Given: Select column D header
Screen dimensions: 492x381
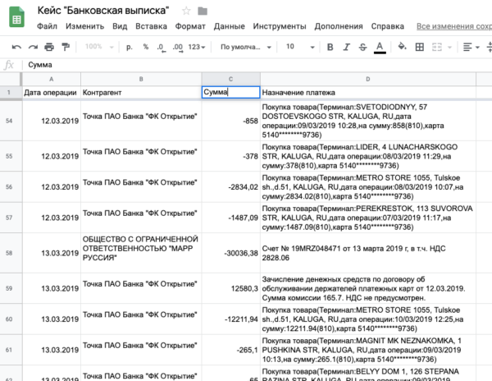Looking at the screenshot, I should [368, 79].
